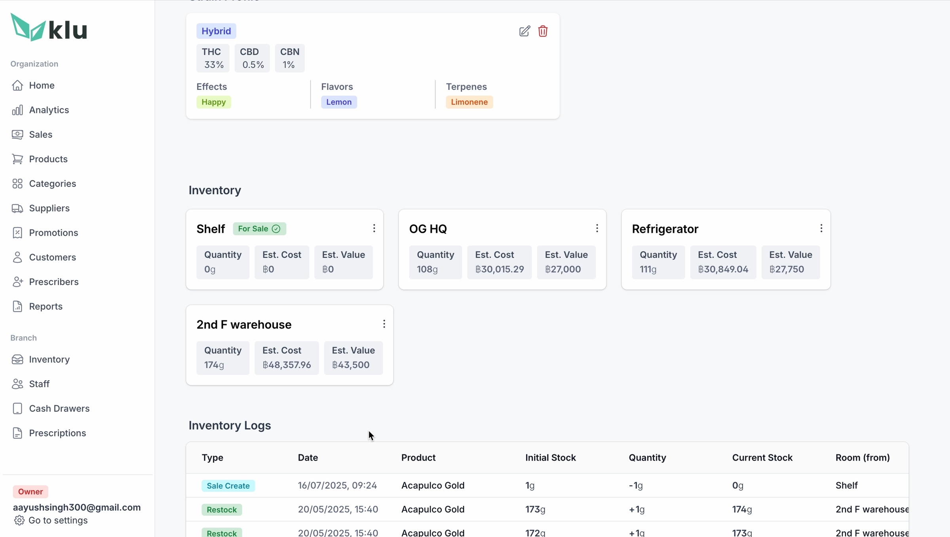950x537 pixels.
Task: Open Cash Drawers page
Action: click(x=59, y=408)
